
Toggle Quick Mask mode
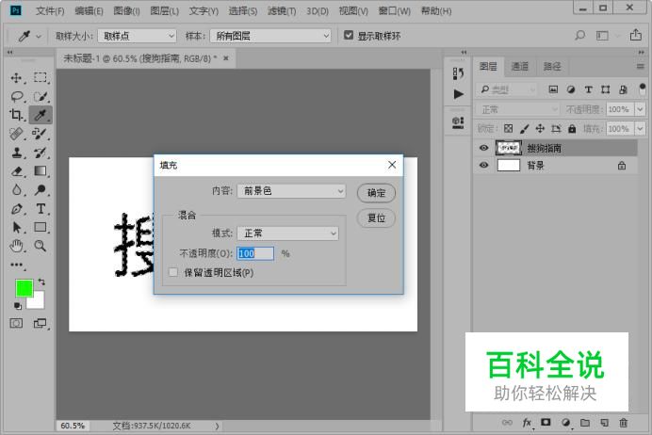coord(16,323)
